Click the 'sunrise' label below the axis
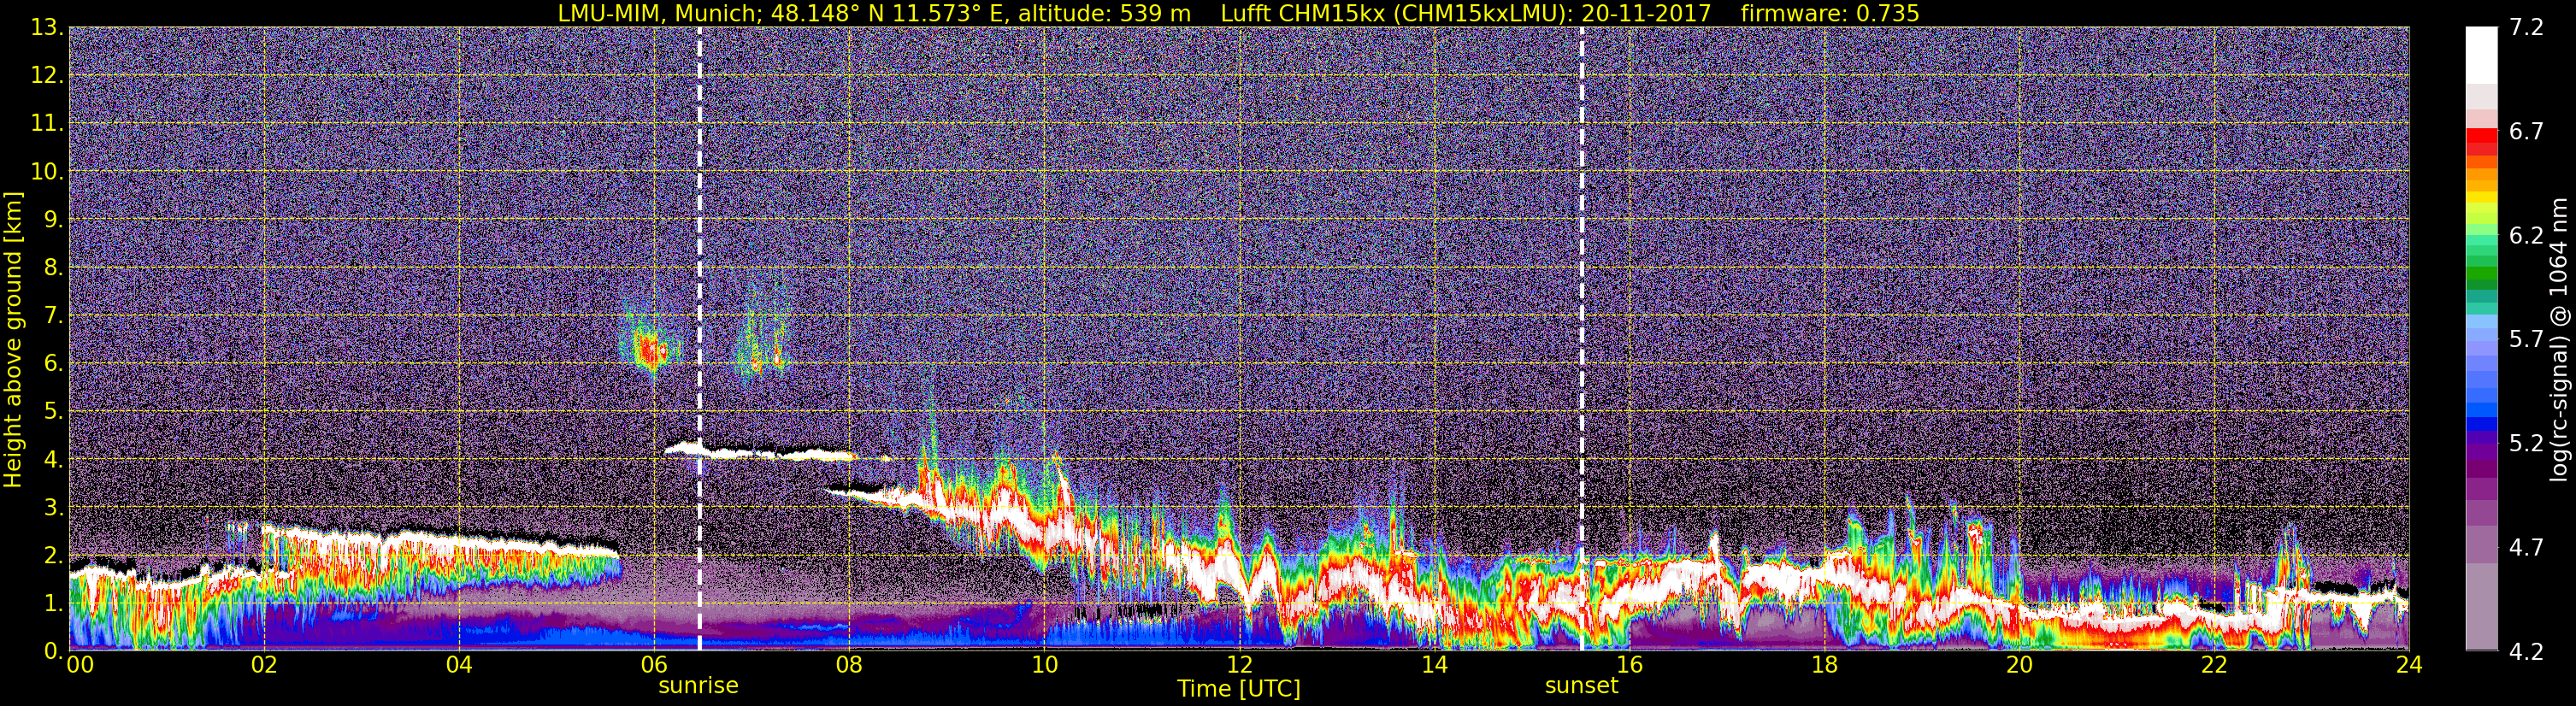 tap(698, 686)
